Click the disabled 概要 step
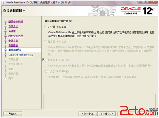The width and height of the screenshot is (159, 118). (11, 69)
